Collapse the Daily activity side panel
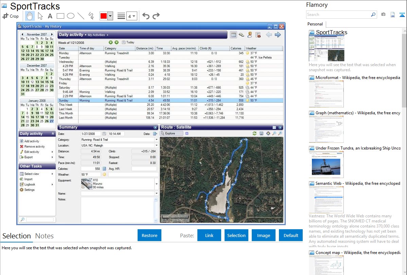Screen dimensions: 407x275 point(53,134)
